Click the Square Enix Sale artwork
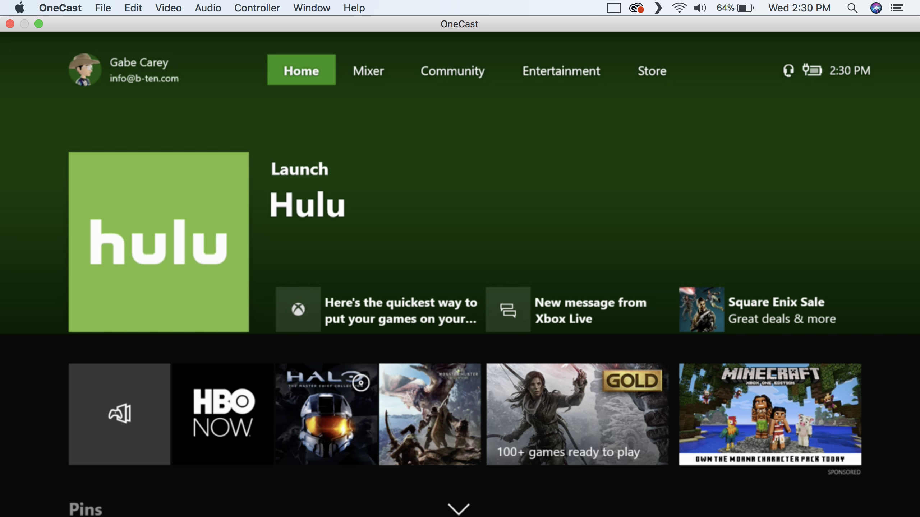 coord(701,309)
